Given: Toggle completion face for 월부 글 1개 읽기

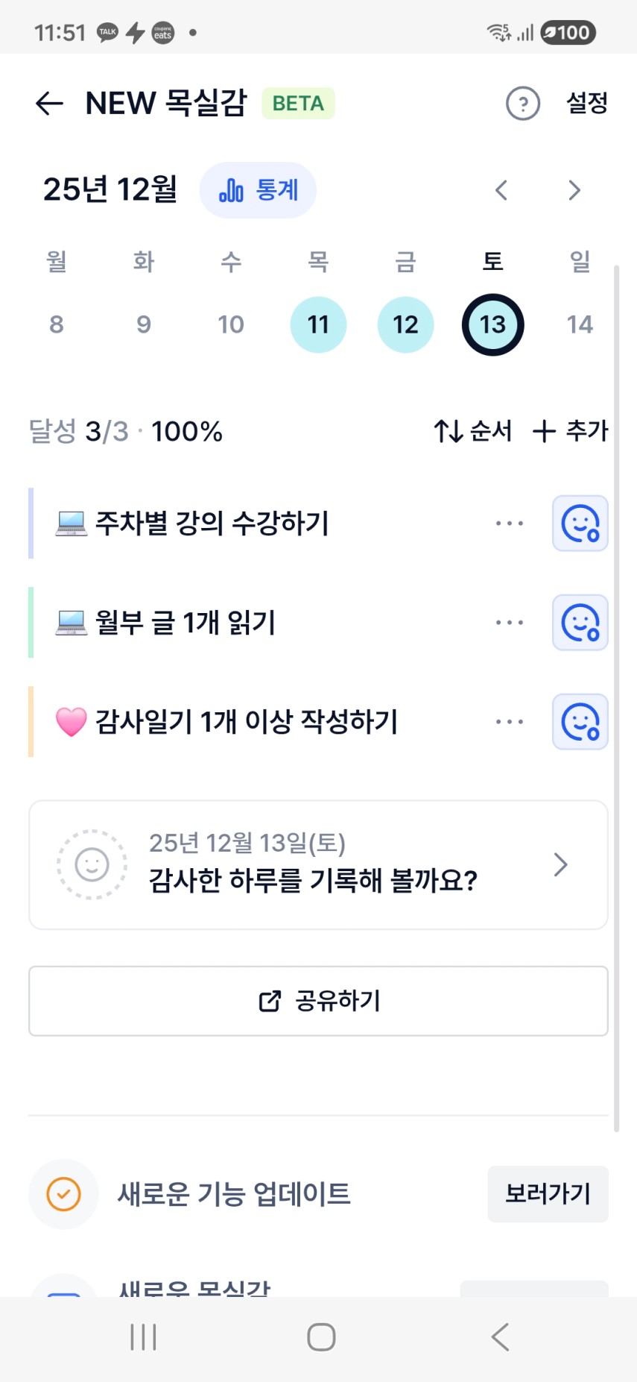Looking at the screenshot, I should coord(580,623).
